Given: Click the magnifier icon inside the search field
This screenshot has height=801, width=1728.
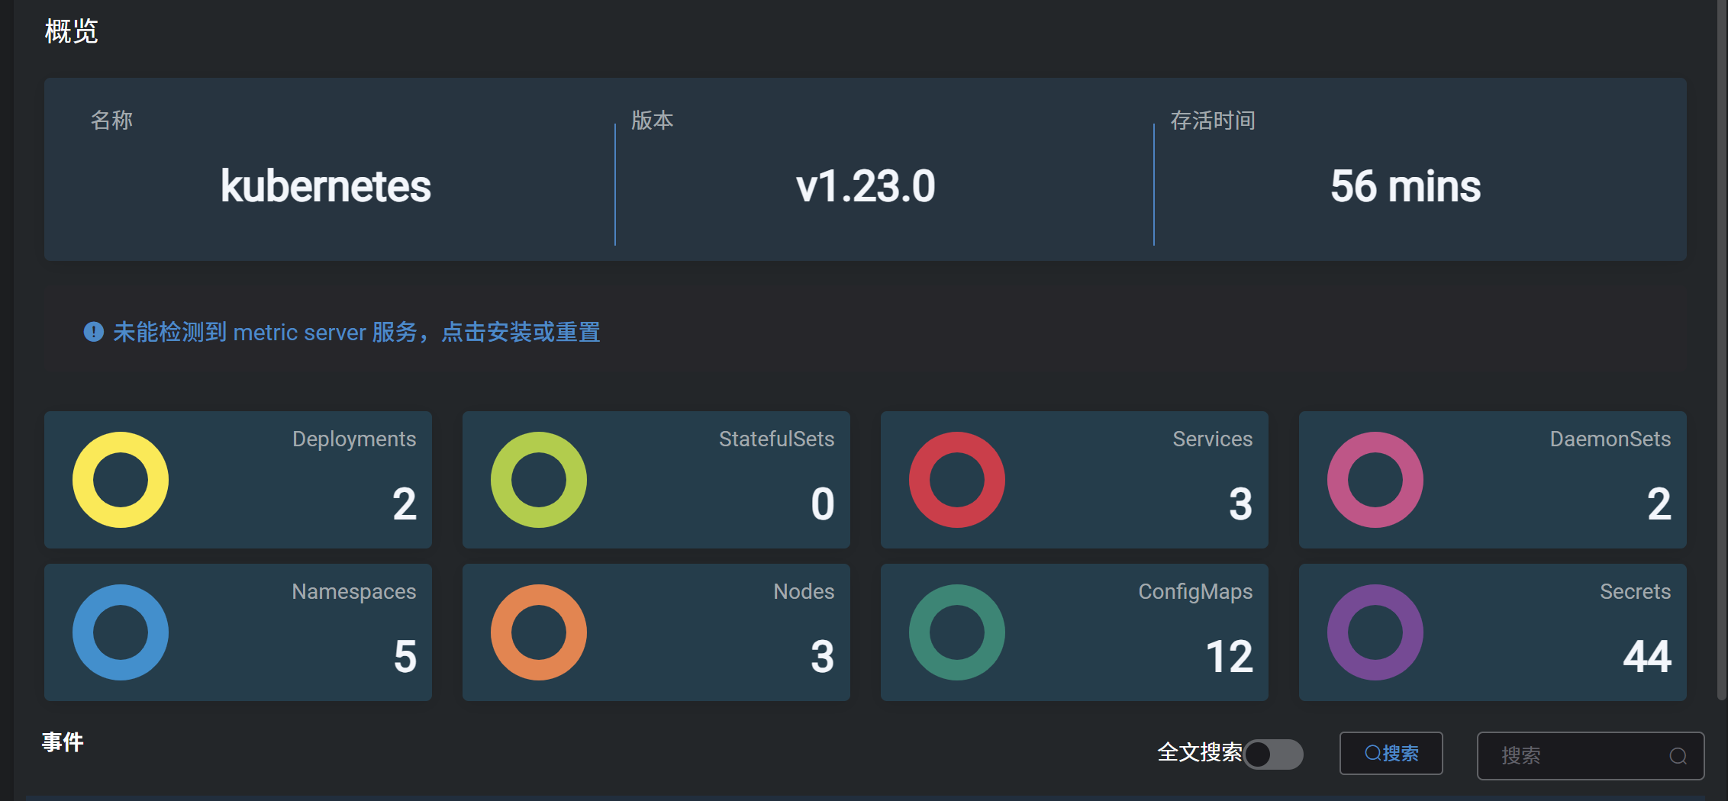Looking at the screenshot, I should point(1678,756).
